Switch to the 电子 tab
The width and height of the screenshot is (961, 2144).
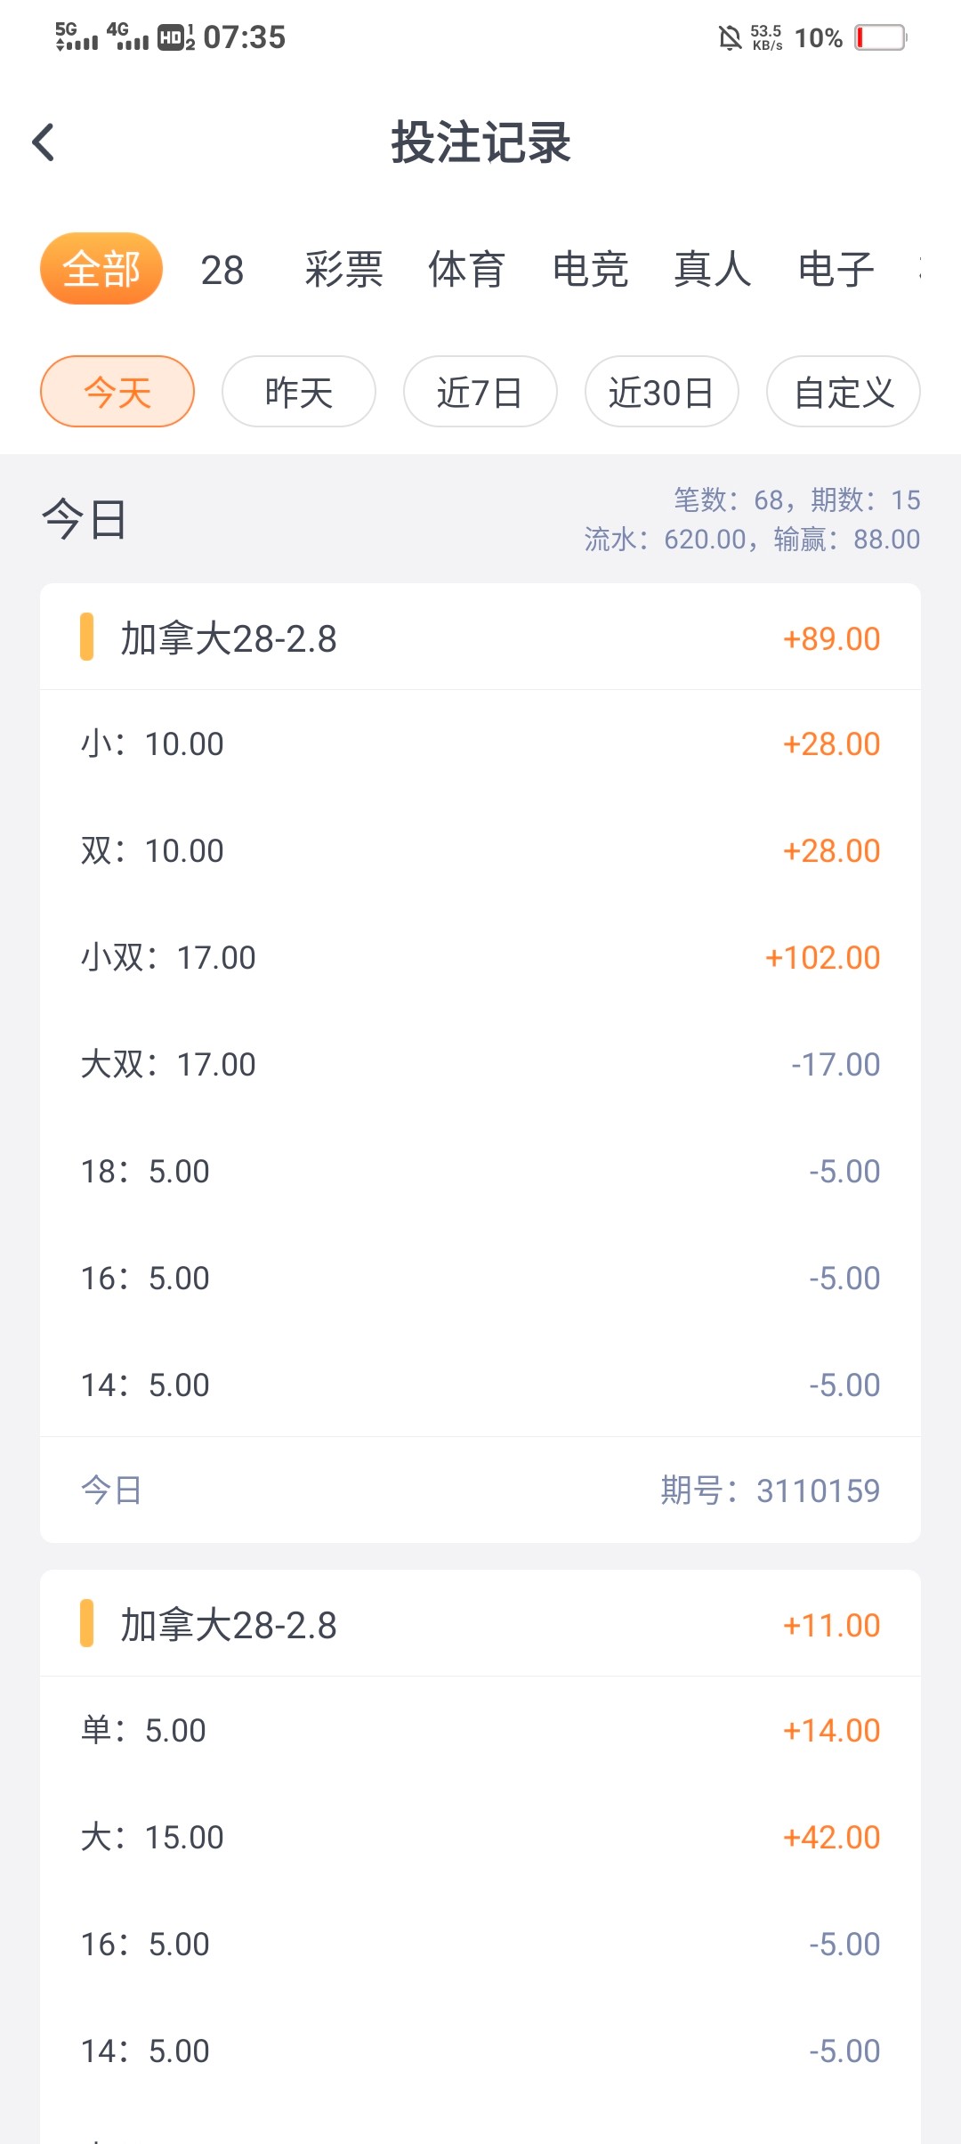[x=836, y=270]
